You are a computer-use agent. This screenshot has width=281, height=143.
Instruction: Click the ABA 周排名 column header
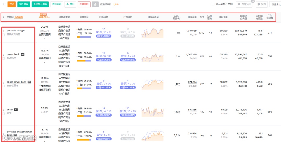(x=176, y=17)
